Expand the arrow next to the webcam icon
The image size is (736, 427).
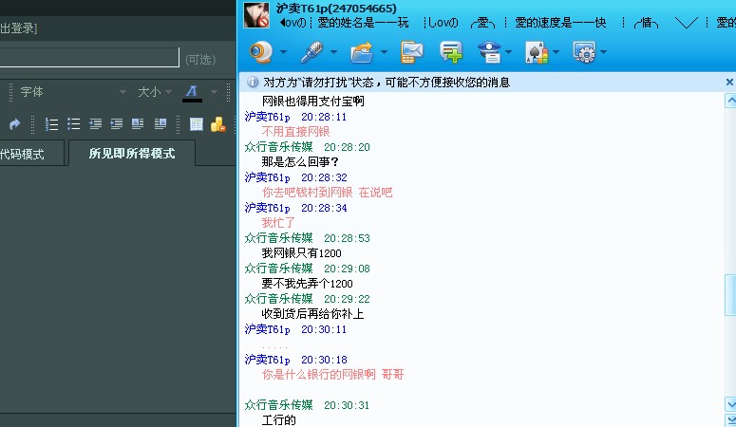tap(285, 52)
